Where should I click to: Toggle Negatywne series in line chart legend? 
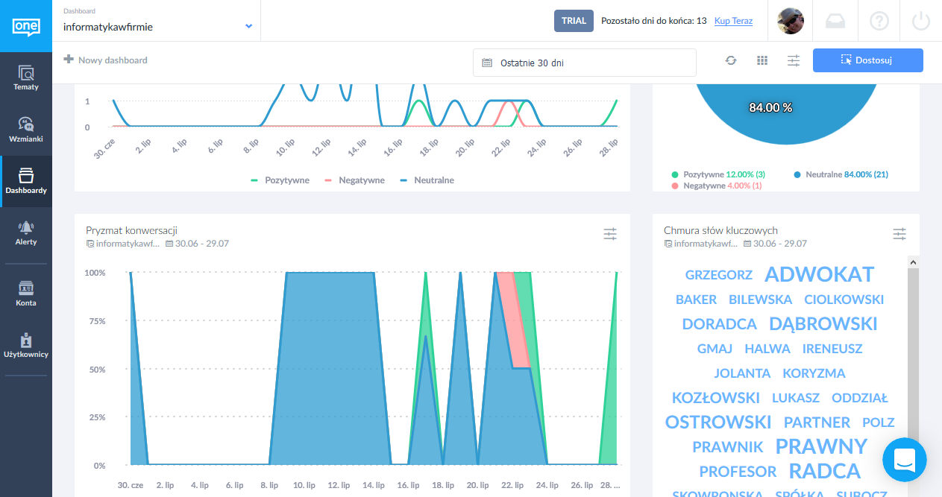click(x=354, y=180)
